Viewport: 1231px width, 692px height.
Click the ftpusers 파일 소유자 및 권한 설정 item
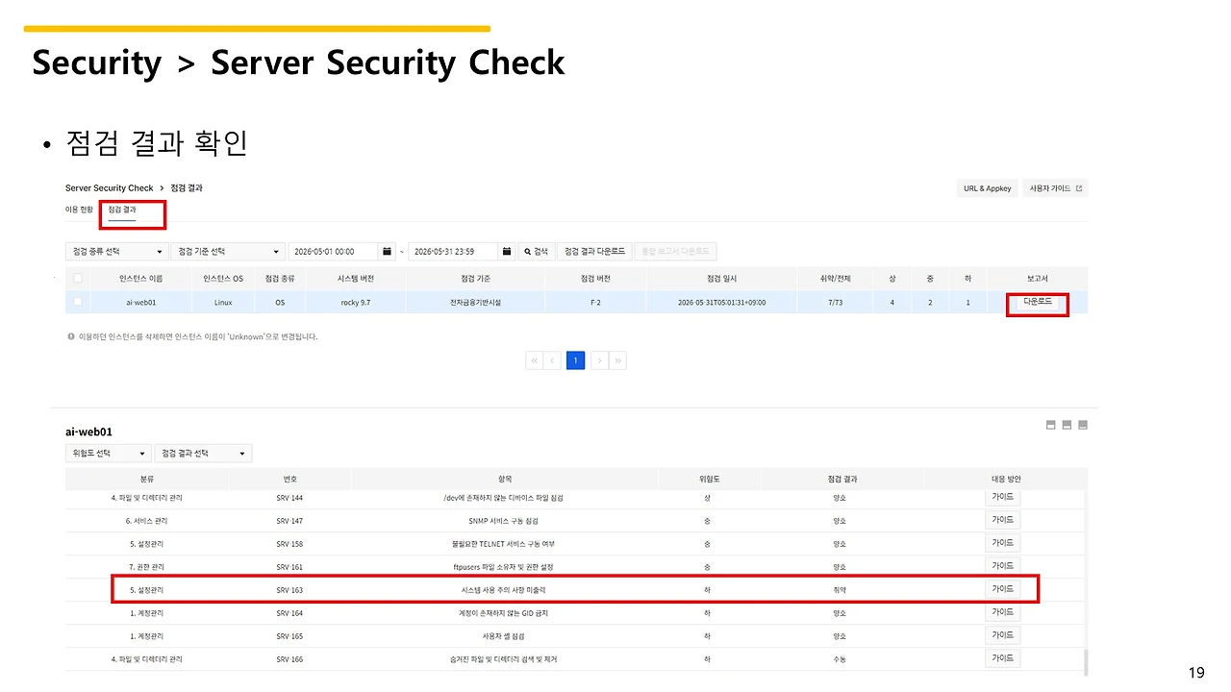point(504,566)
